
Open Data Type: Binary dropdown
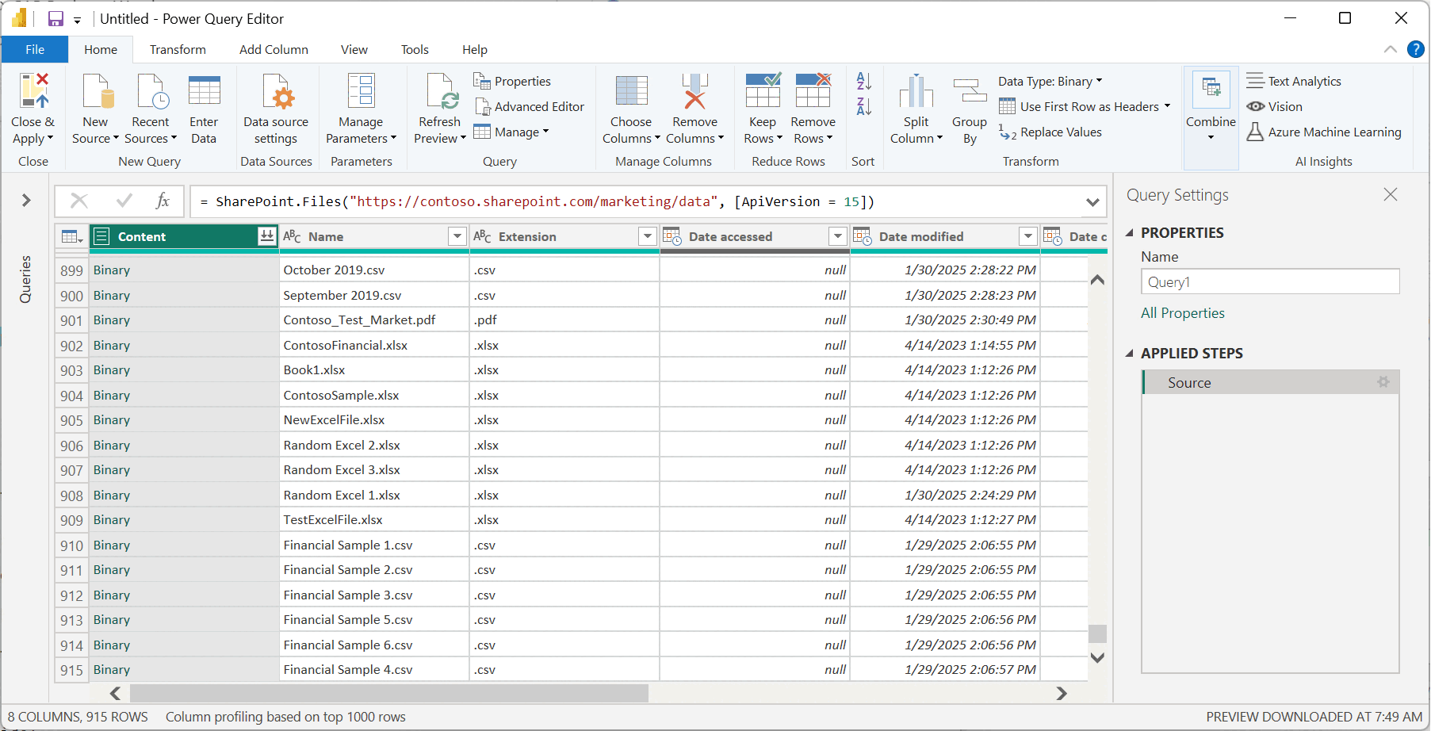pyautogui.click(x=1050, y=82)
